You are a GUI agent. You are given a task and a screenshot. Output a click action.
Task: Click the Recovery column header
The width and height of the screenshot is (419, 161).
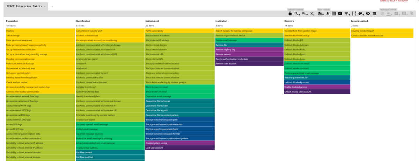point(289,21)
